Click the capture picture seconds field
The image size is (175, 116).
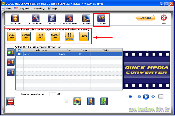(53, 94)
